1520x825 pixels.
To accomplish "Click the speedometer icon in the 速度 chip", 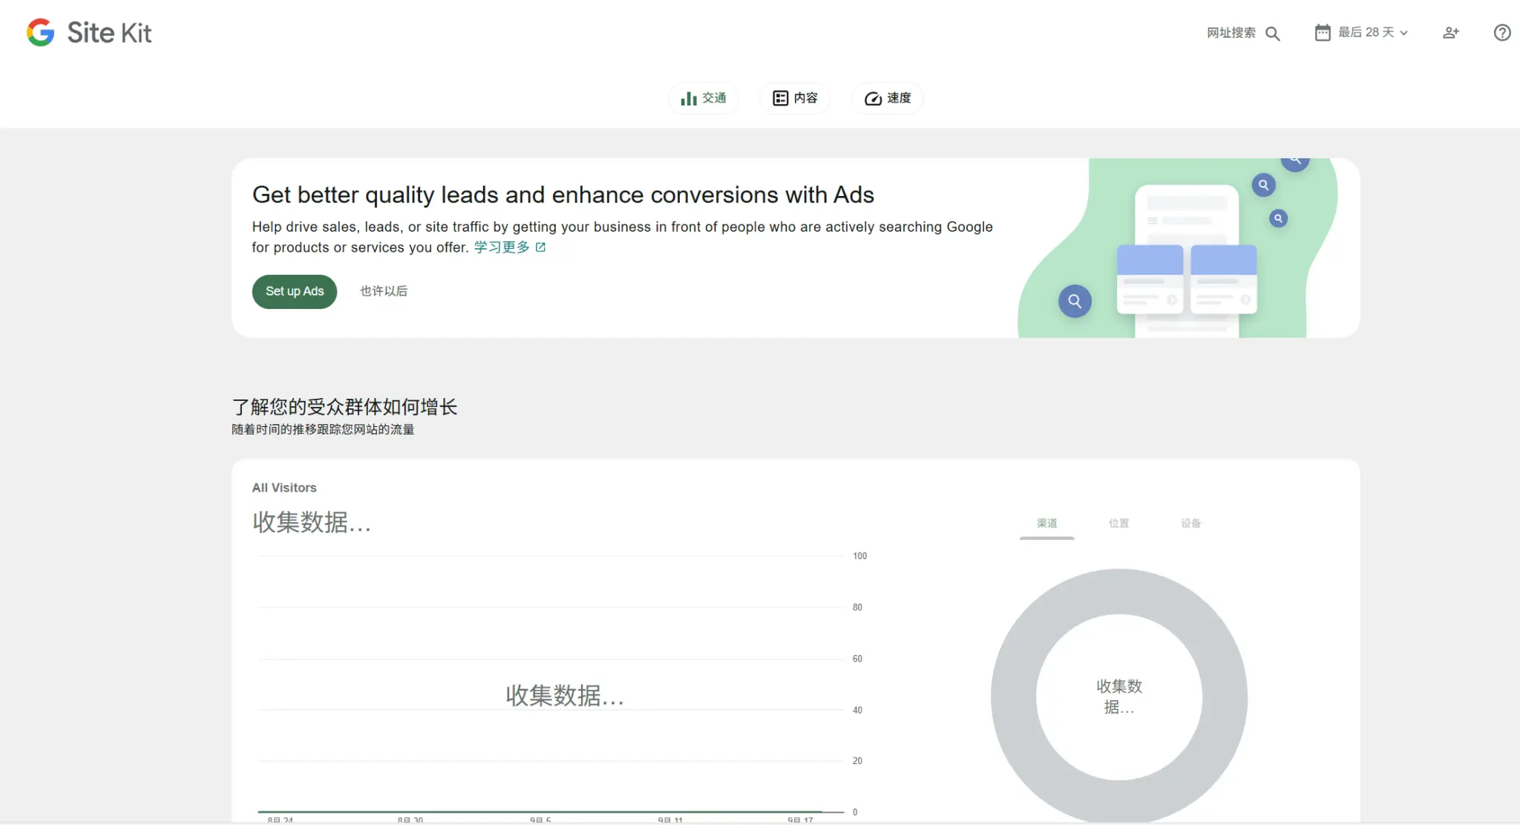I will click(x=873, y=98).
